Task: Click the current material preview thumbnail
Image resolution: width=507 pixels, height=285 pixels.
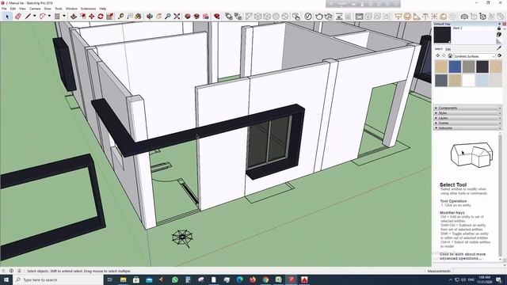Action: [442, 35]
